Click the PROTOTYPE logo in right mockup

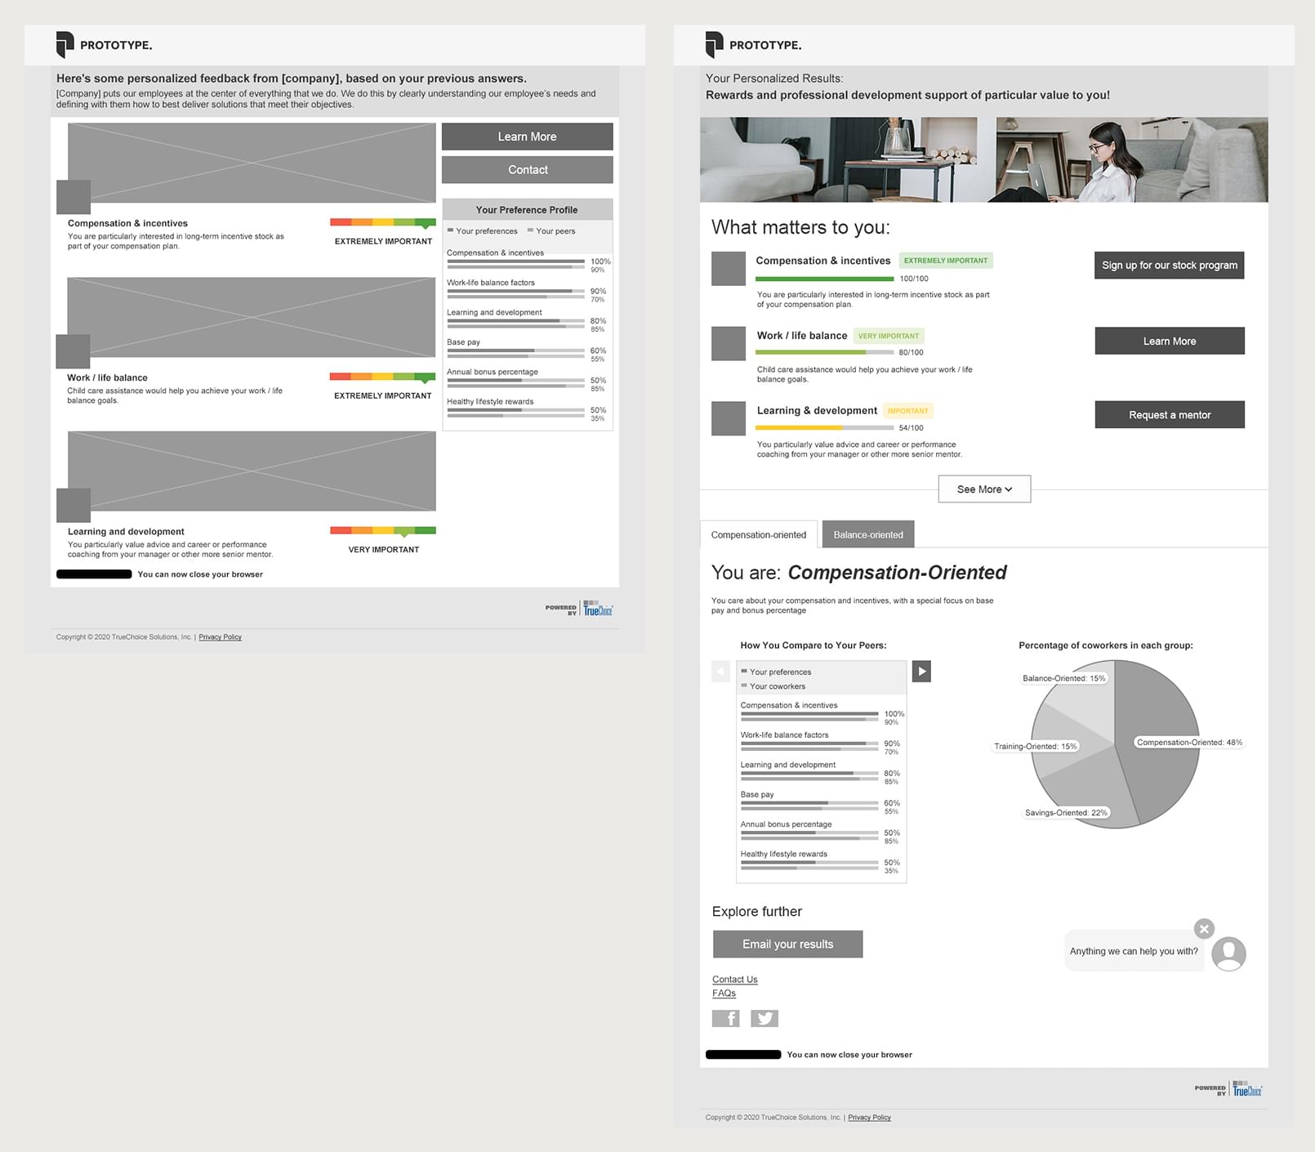pos(753,45)
